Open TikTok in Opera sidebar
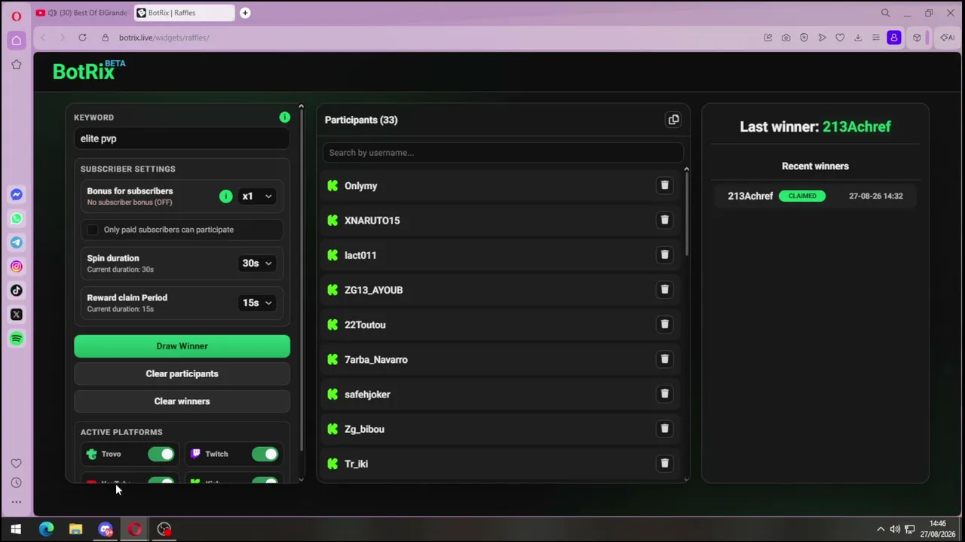 click(x=17, y=291)
